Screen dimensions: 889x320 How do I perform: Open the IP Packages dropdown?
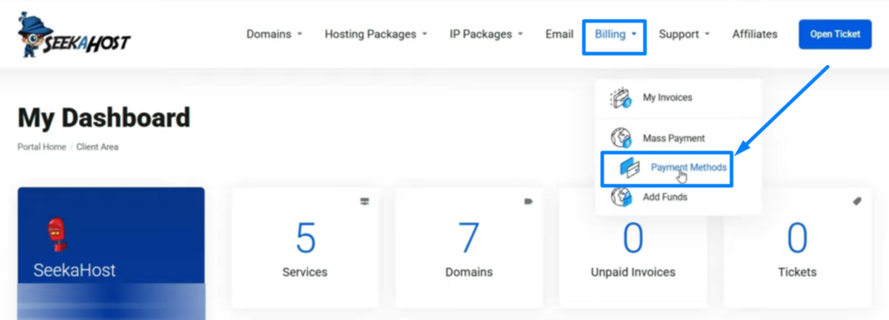(486, 34)
